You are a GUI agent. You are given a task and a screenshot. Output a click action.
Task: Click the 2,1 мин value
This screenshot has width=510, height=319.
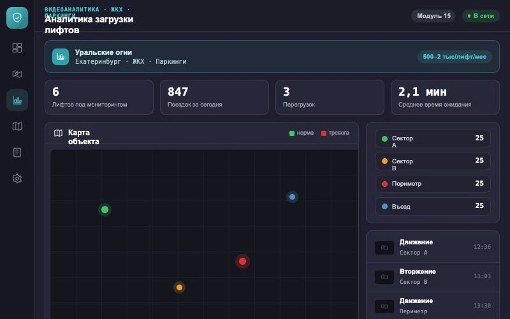tap(422, 92)
